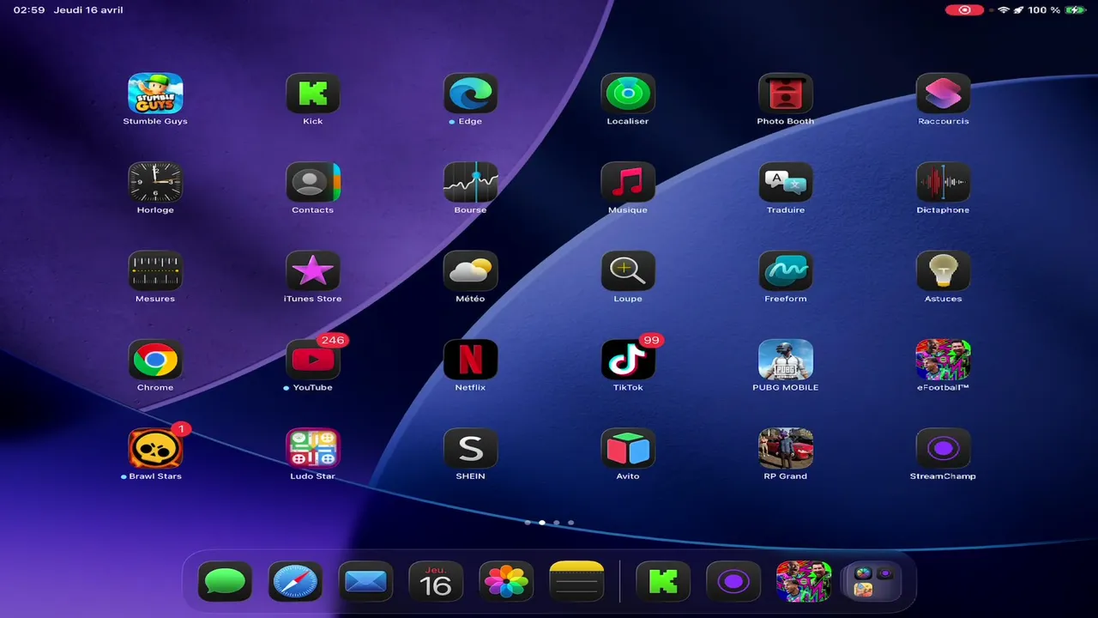Open eFootball from the home screen grid
Image resolution: width=1098 pixels, height=618 pixels.
pos(944,360)
